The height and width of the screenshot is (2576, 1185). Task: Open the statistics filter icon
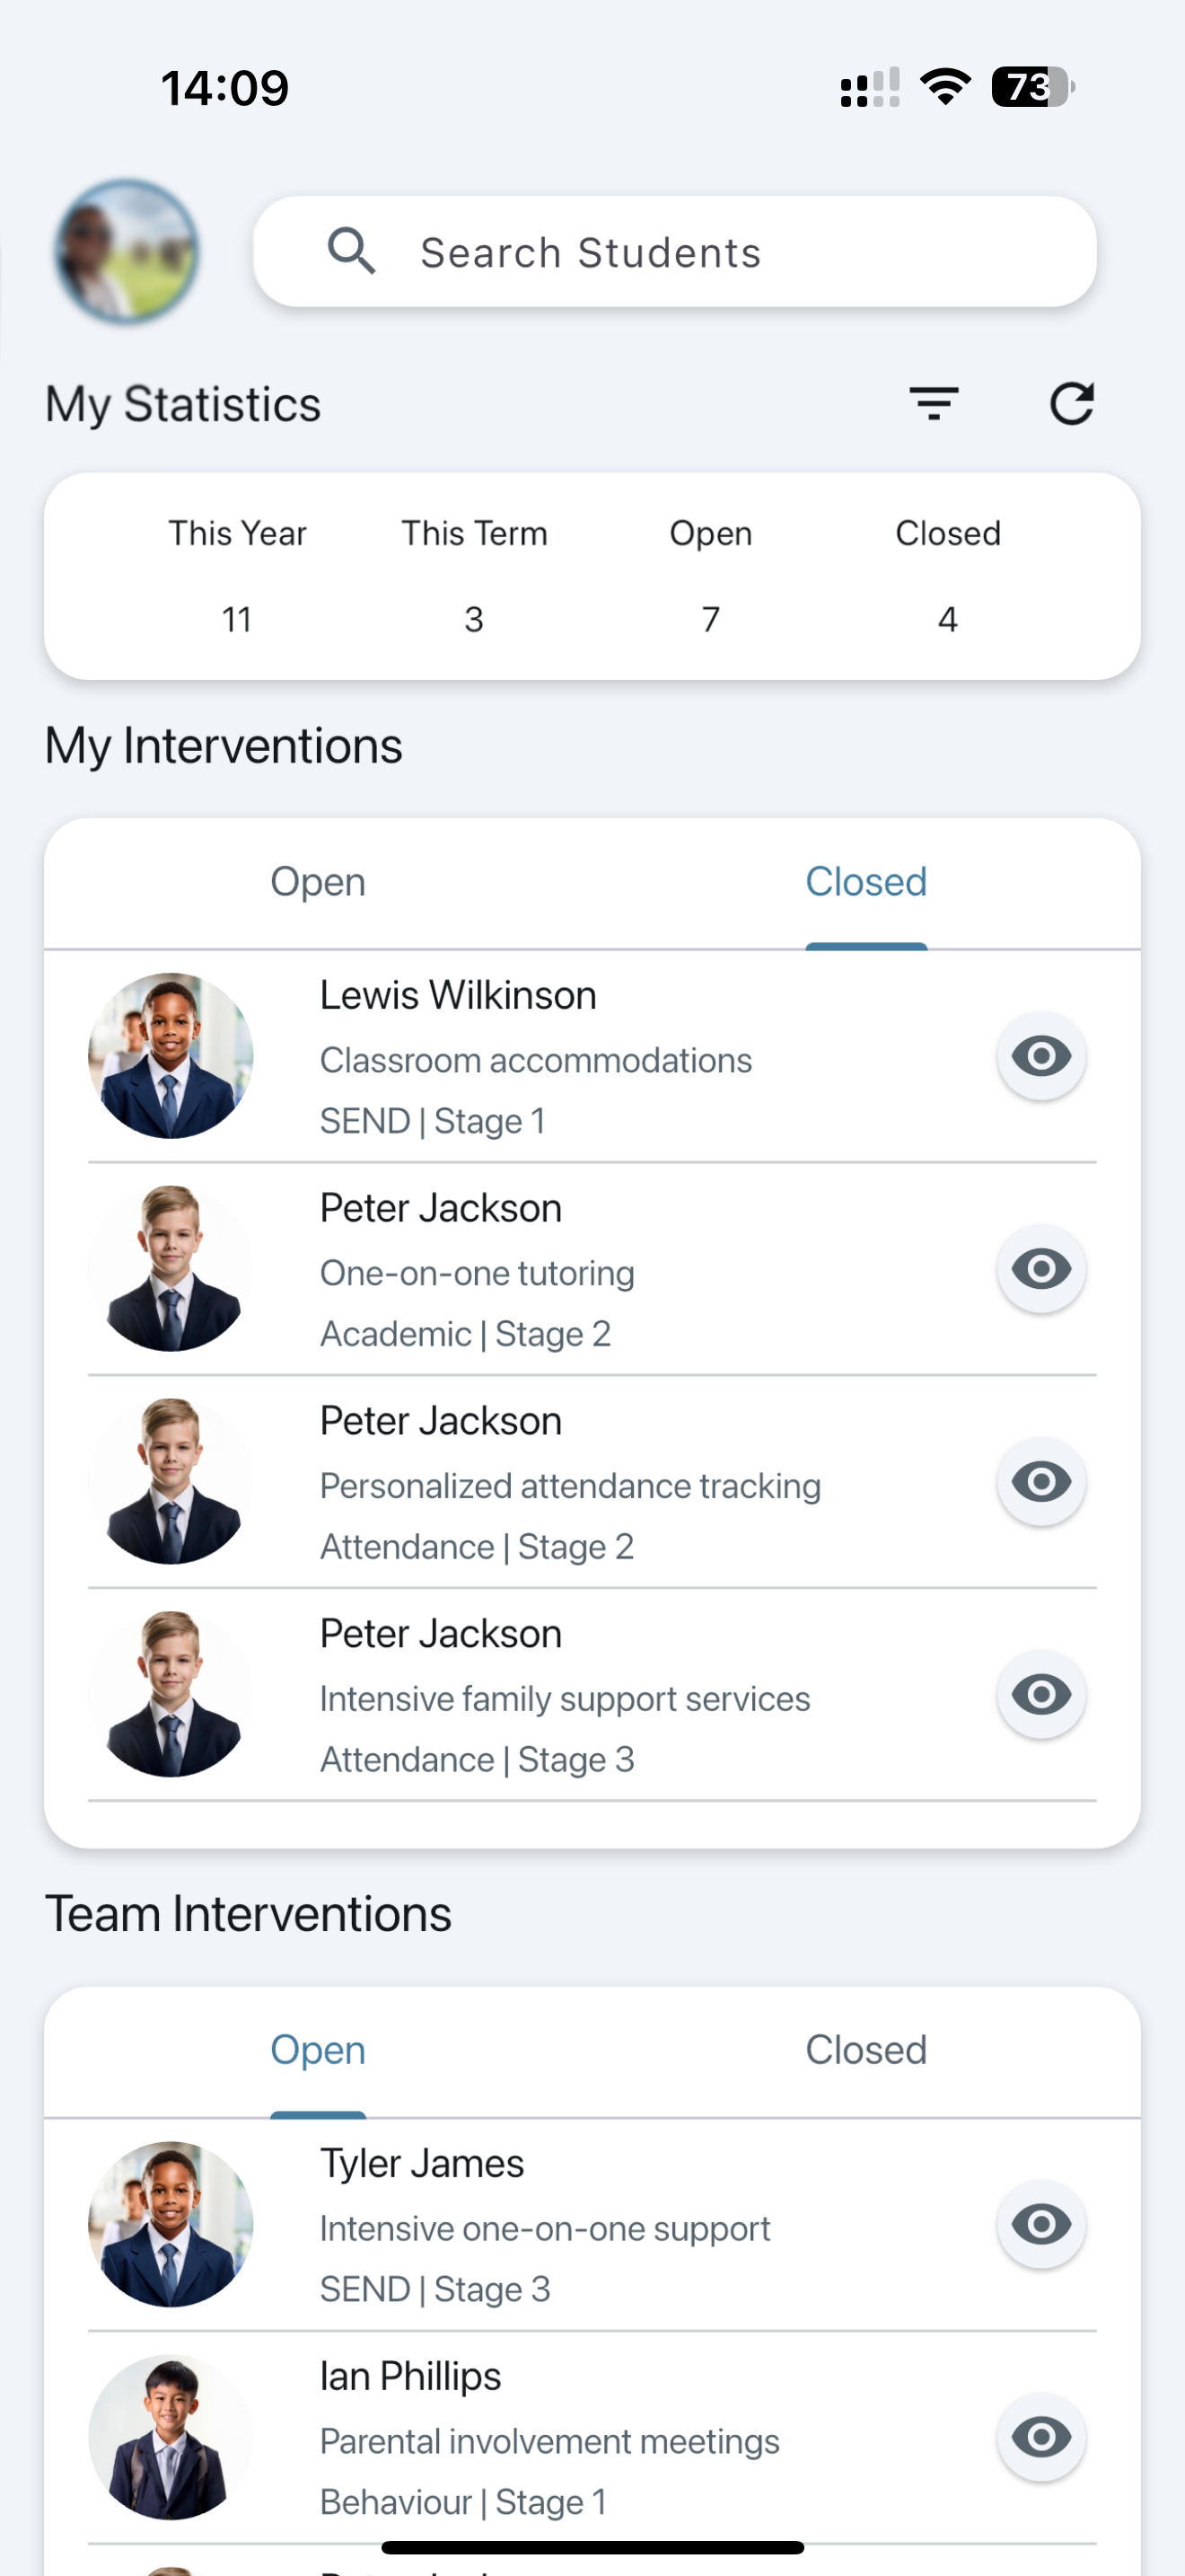pyautogui.click(x=934, y=403)
